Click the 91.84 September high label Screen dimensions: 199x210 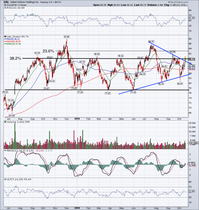click(173, 52)
